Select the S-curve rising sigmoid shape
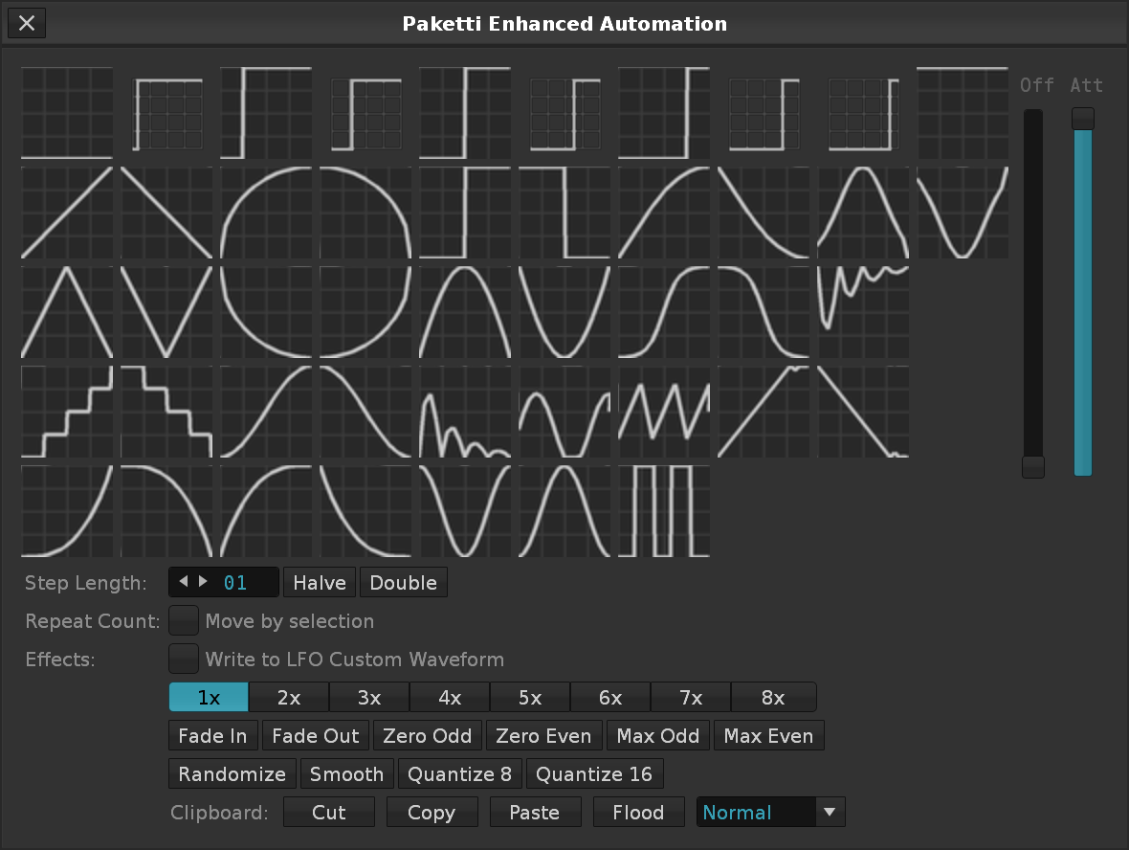This screenshot has width=1129, height=850. pyautogui.click(x=664, y=312)
